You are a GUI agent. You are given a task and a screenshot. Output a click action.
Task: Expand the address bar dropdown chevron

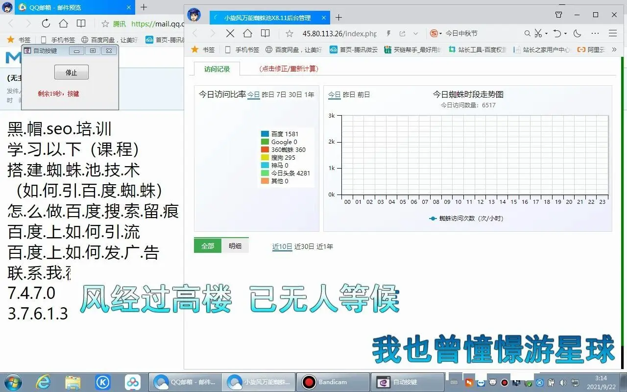416,33
